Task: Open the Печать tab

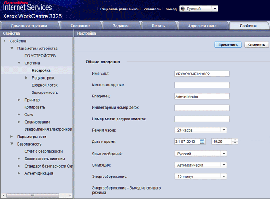Action: 158,26
